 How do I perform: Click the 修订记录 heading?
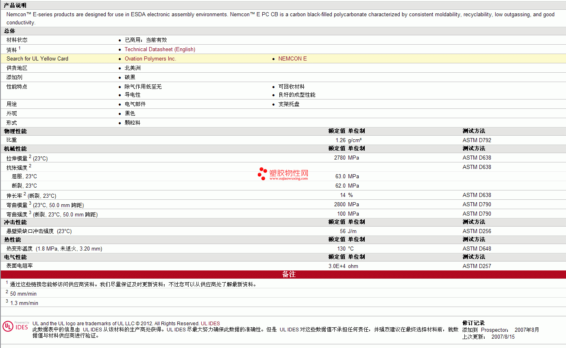pyautogui.click(x=474, y=323)
